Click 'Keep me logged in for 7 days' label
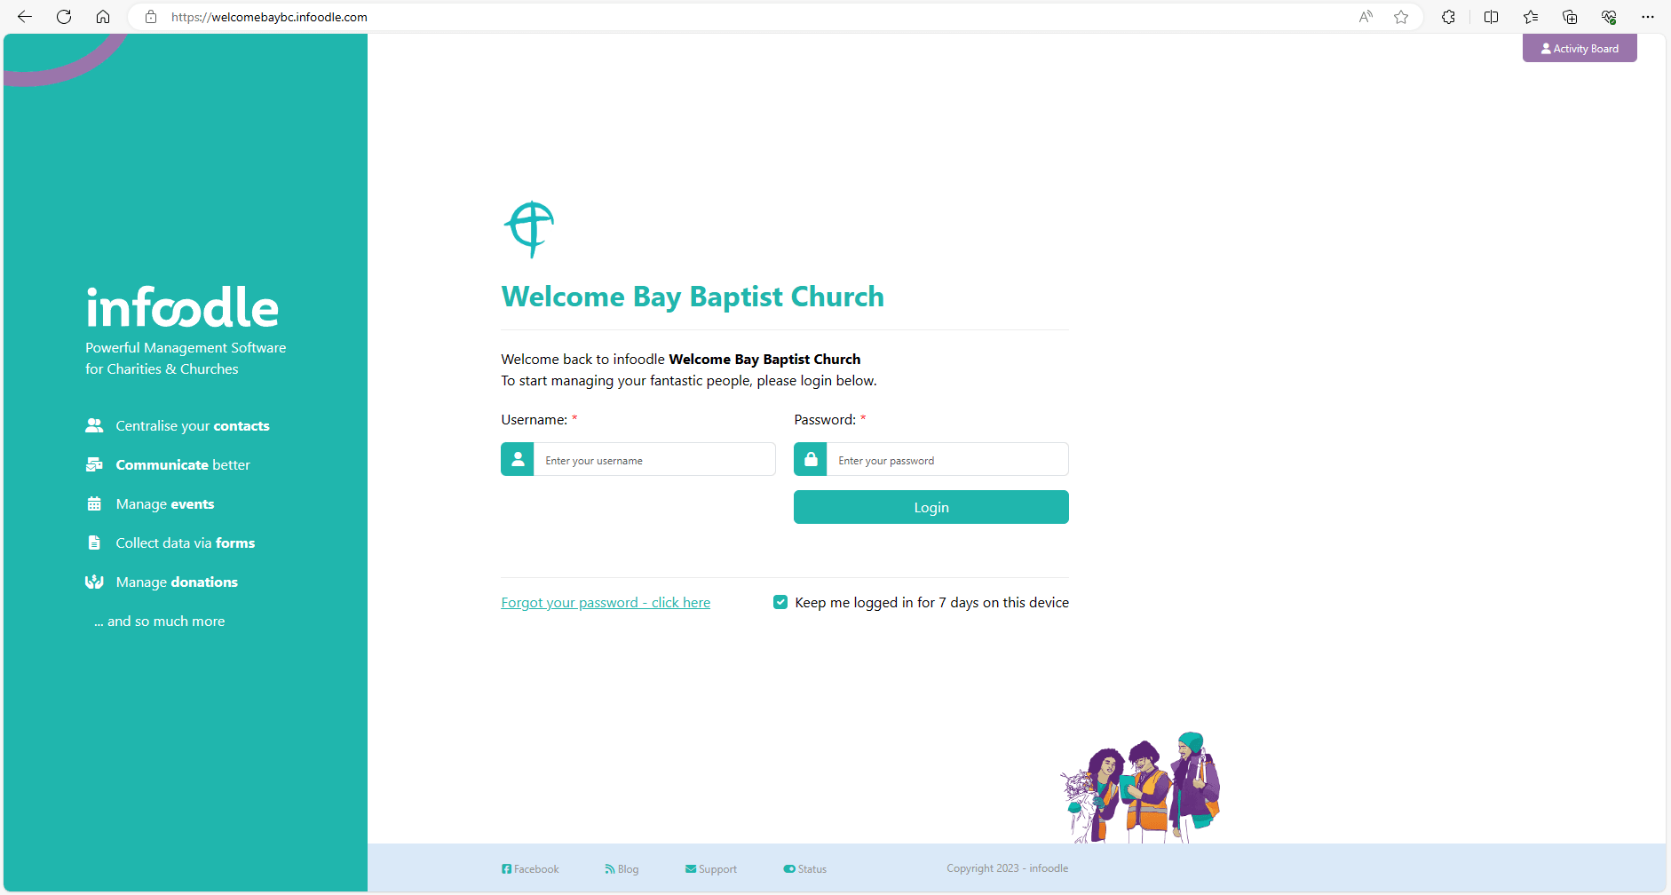 [932, 602]
